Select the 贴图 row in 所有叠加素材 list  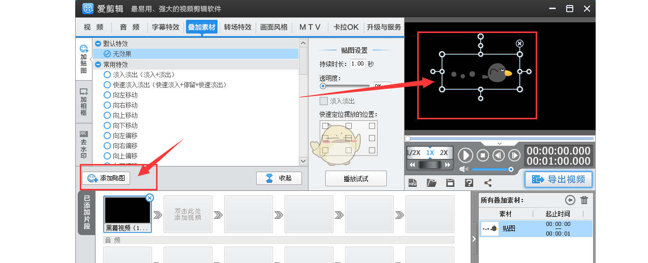(x=536, y=228)
